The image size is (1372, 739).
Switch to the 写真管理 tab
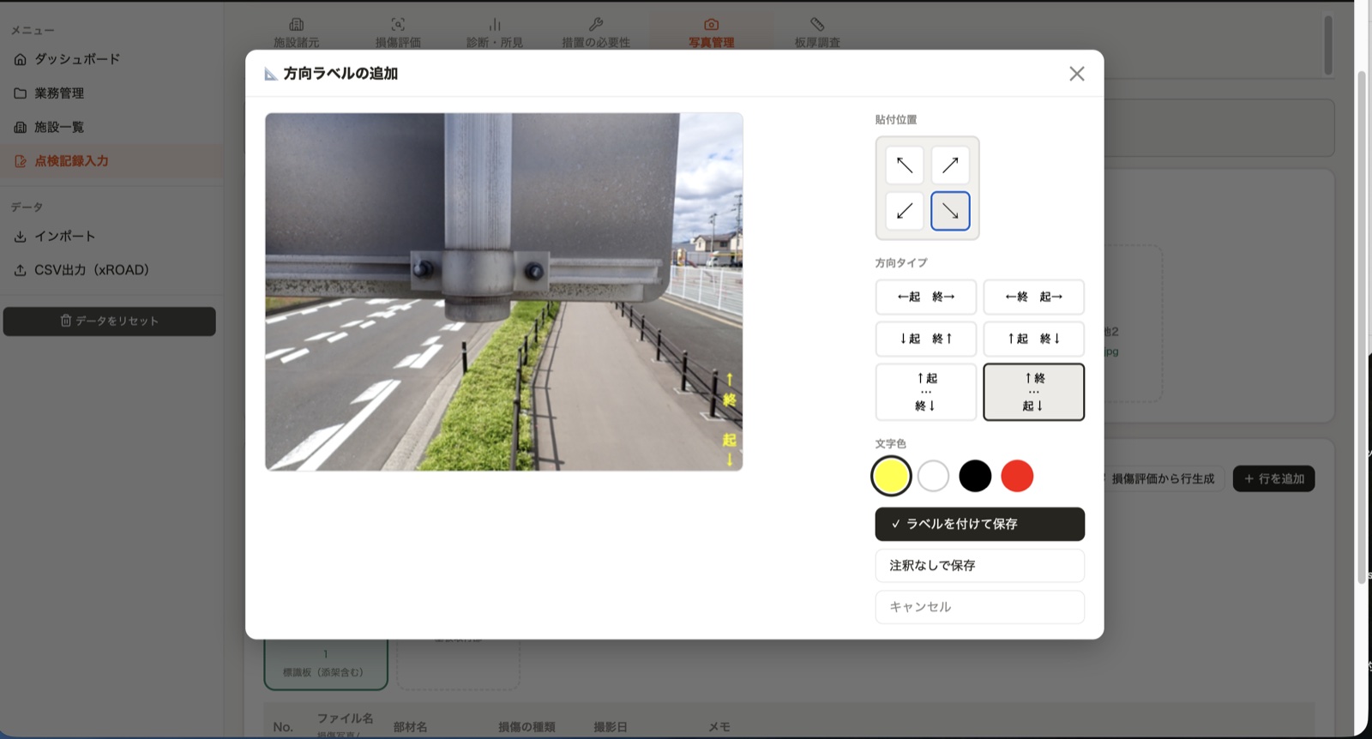coord(712,33)
